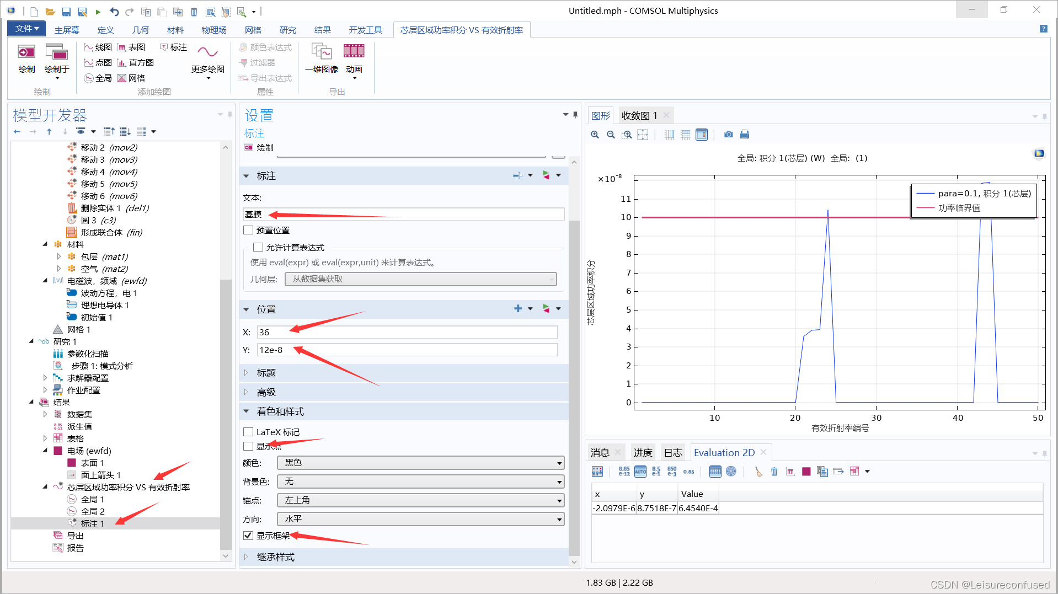Screen dimensions: 1058x594
Task: Click the Delete table trash icon in Evaluation 2D
Action: click(x=774, y=472)
